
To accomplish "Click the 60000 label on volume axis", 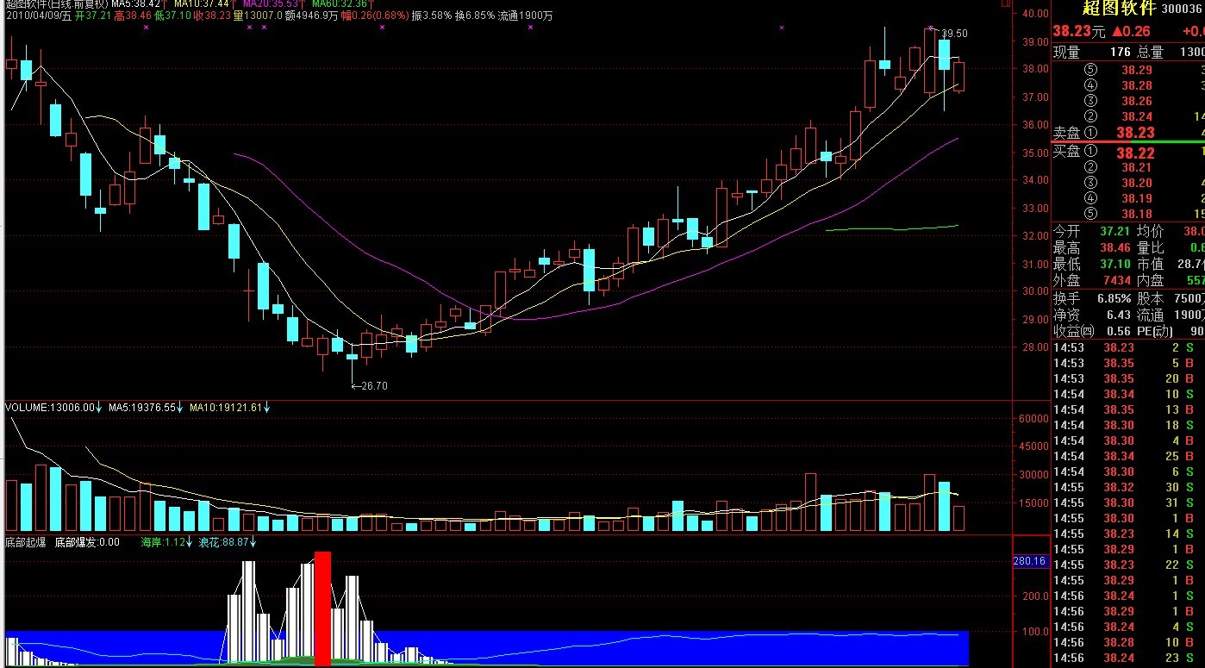I will [x=1033, y=419].
